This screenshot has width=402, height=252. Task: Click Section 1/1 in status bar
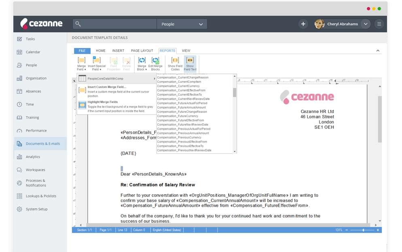tap(84, 230)
